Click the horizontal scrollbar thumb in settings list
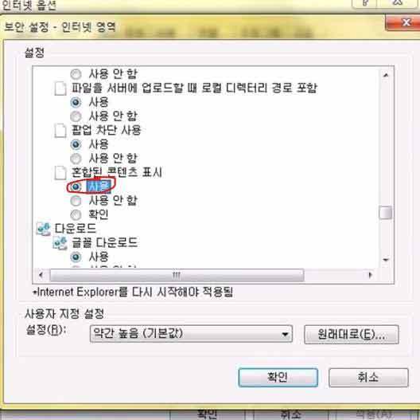Image resolution: width=420 pixels, height=420 pixels. tap(177, 275)
